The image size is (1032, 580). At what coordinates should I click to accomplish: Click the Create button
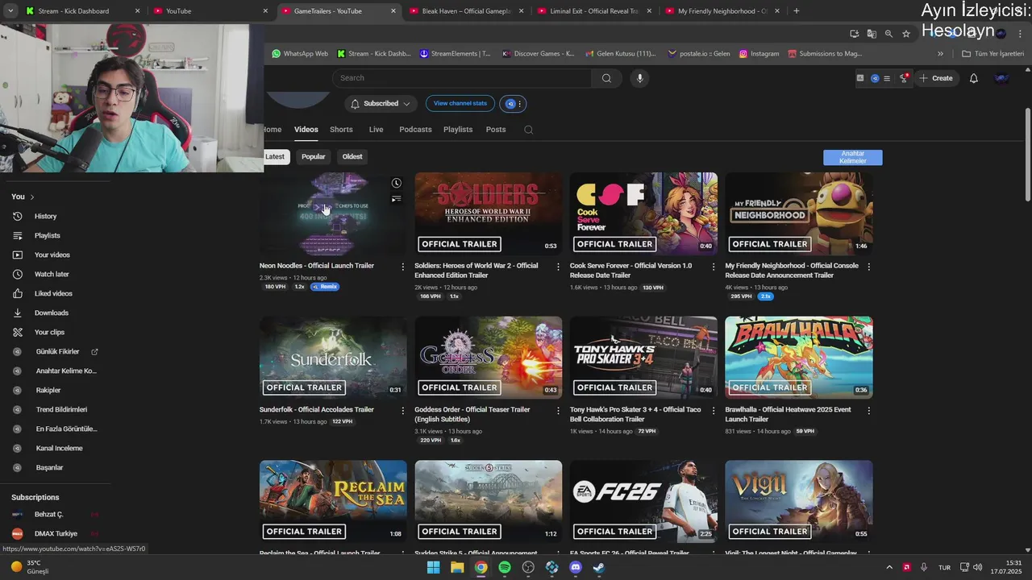point(935,78)
